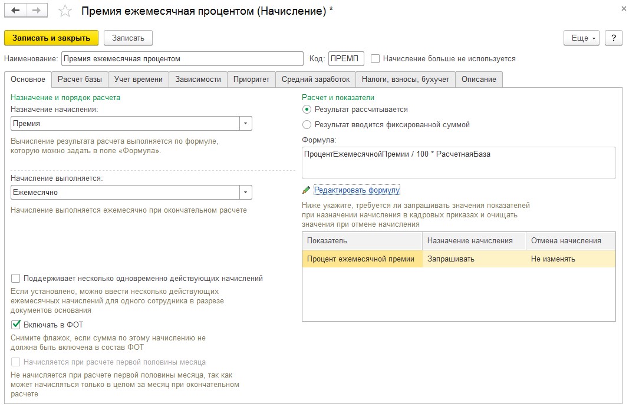Click the pencil icon beside Редактировать формулу
Viewport: 629px width, 407px height.
click(x=306, y=190)
